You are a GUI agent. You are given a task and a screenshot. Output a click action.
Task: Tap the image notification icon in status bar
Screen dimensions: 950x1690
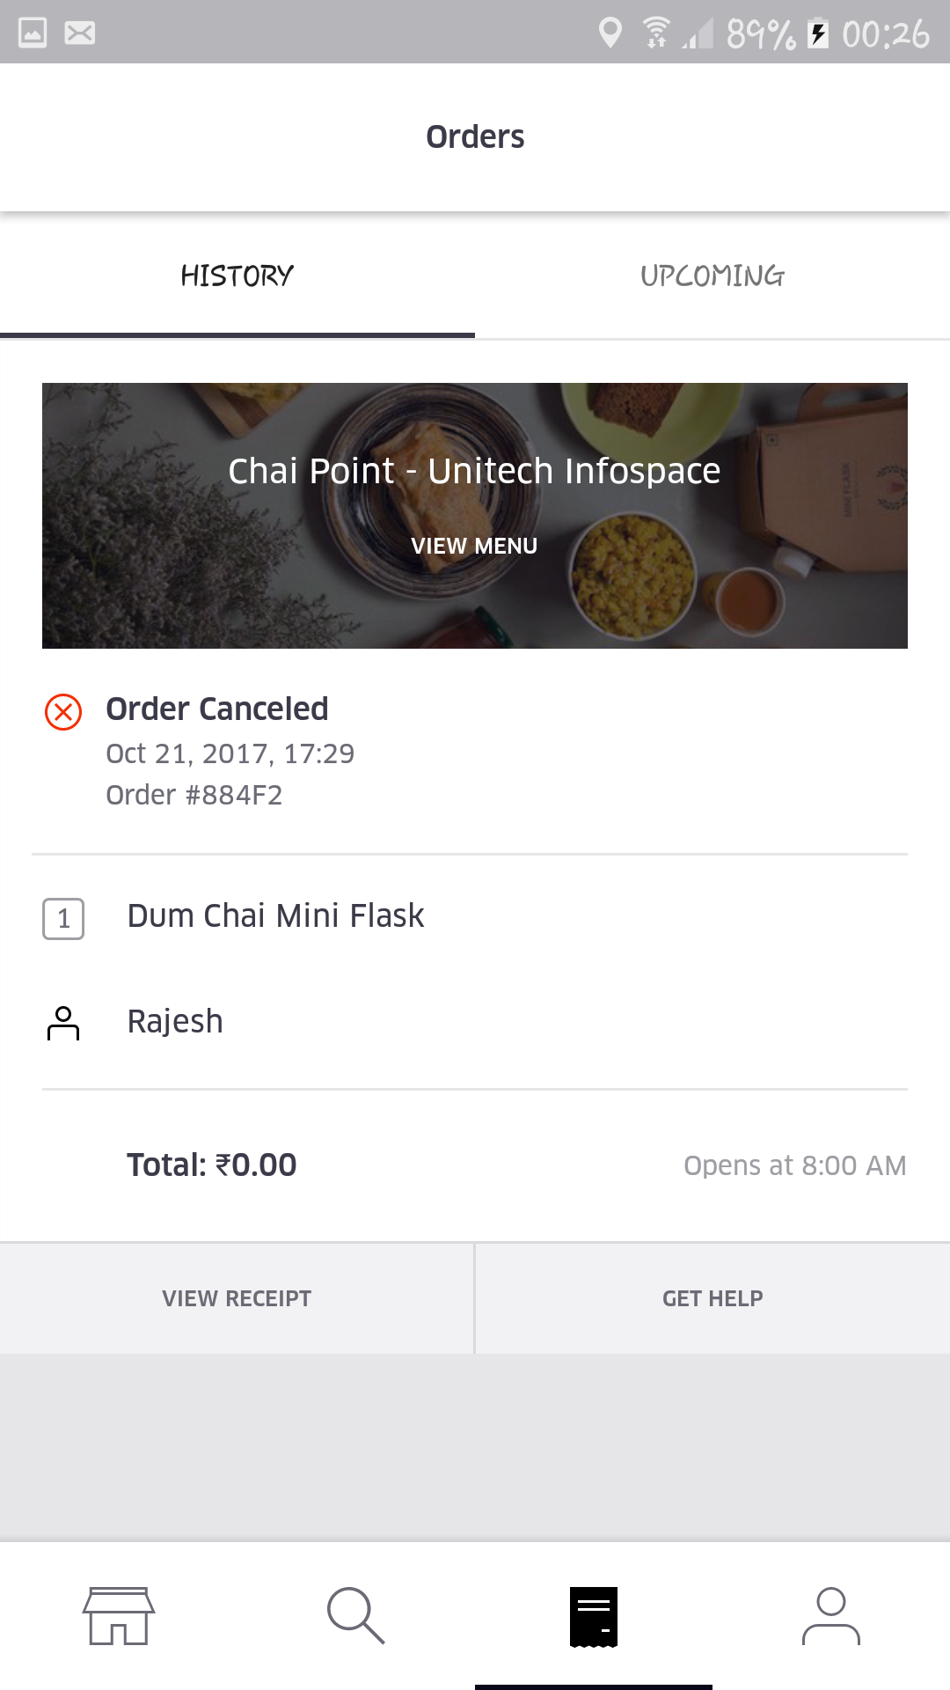point(33,33)
